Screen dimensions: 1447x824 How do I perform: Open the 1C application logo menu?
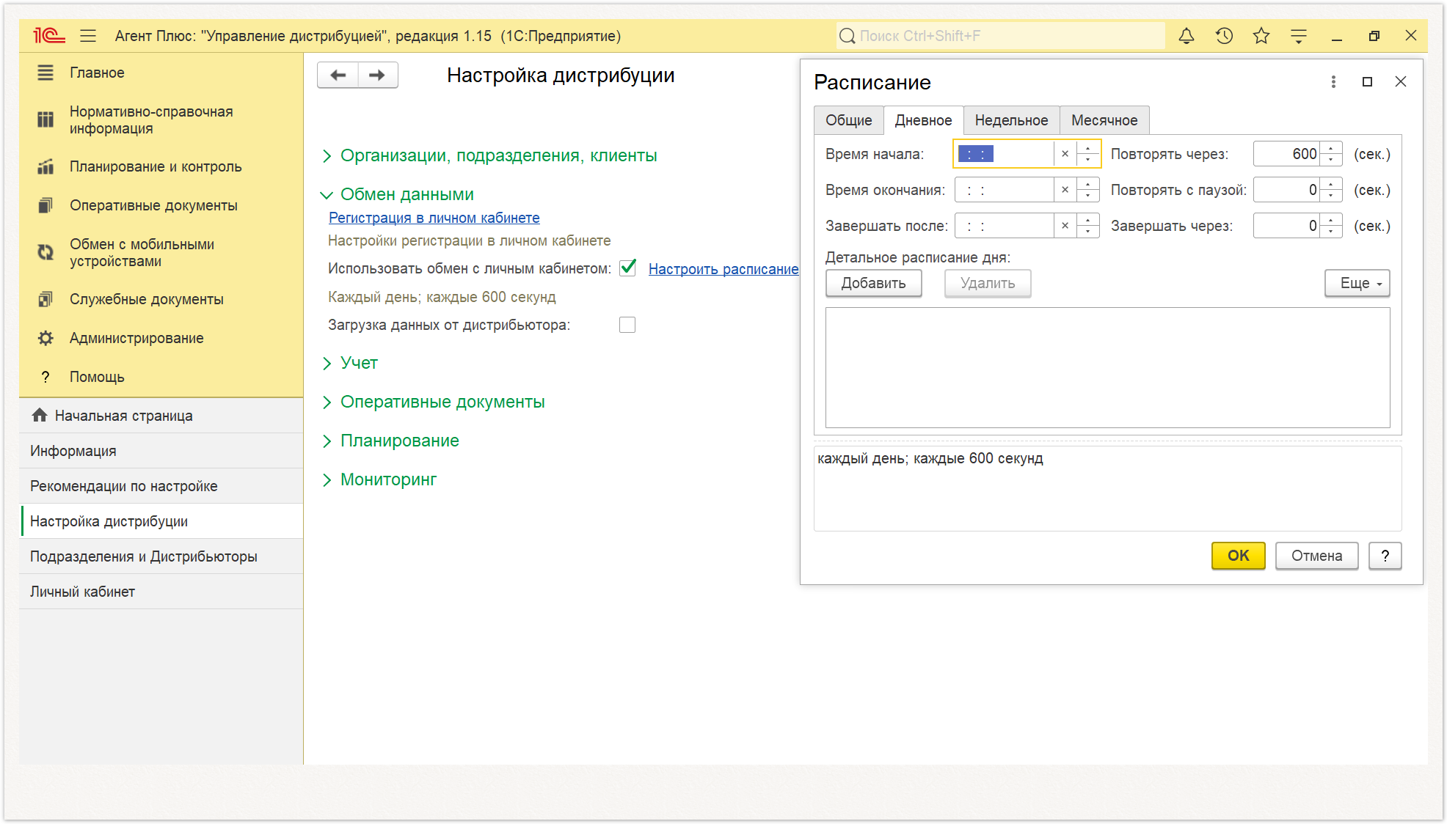coord(48,35)
